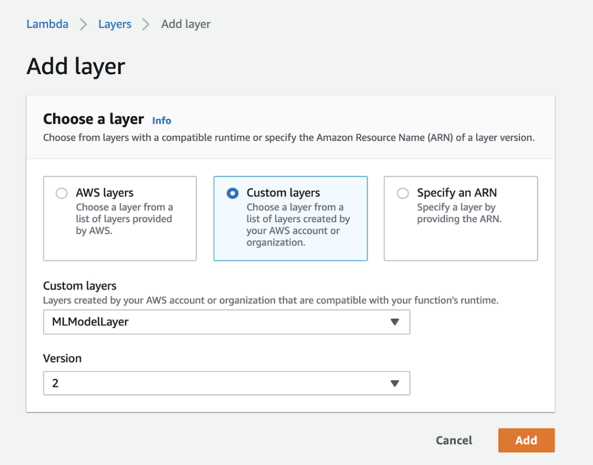Click the Specify an ARN card
593x465 pixels.
(460, 219)
